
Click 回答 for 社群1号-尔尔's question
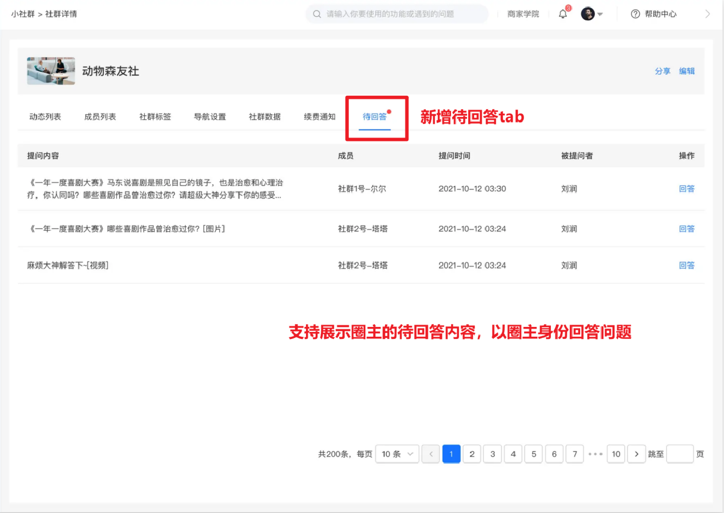click(x=686, y=189)
